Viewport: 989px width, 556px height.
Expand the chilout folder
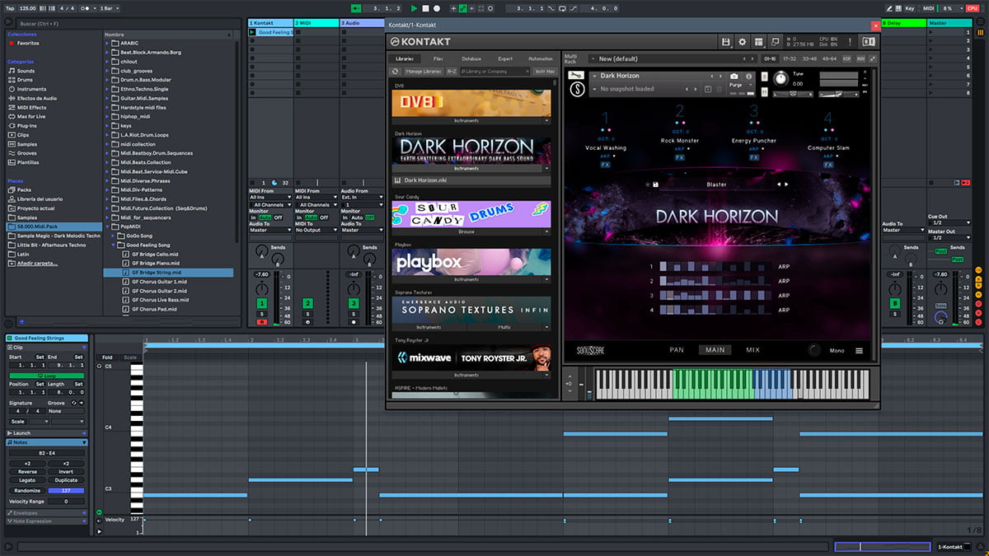108,62
